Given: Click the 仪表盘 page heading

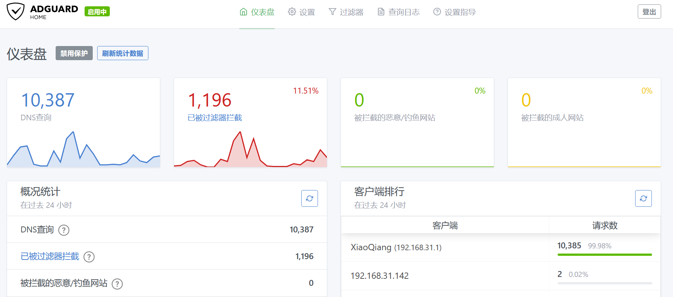Looking at the screenshot, I should [x=27, y=54].
